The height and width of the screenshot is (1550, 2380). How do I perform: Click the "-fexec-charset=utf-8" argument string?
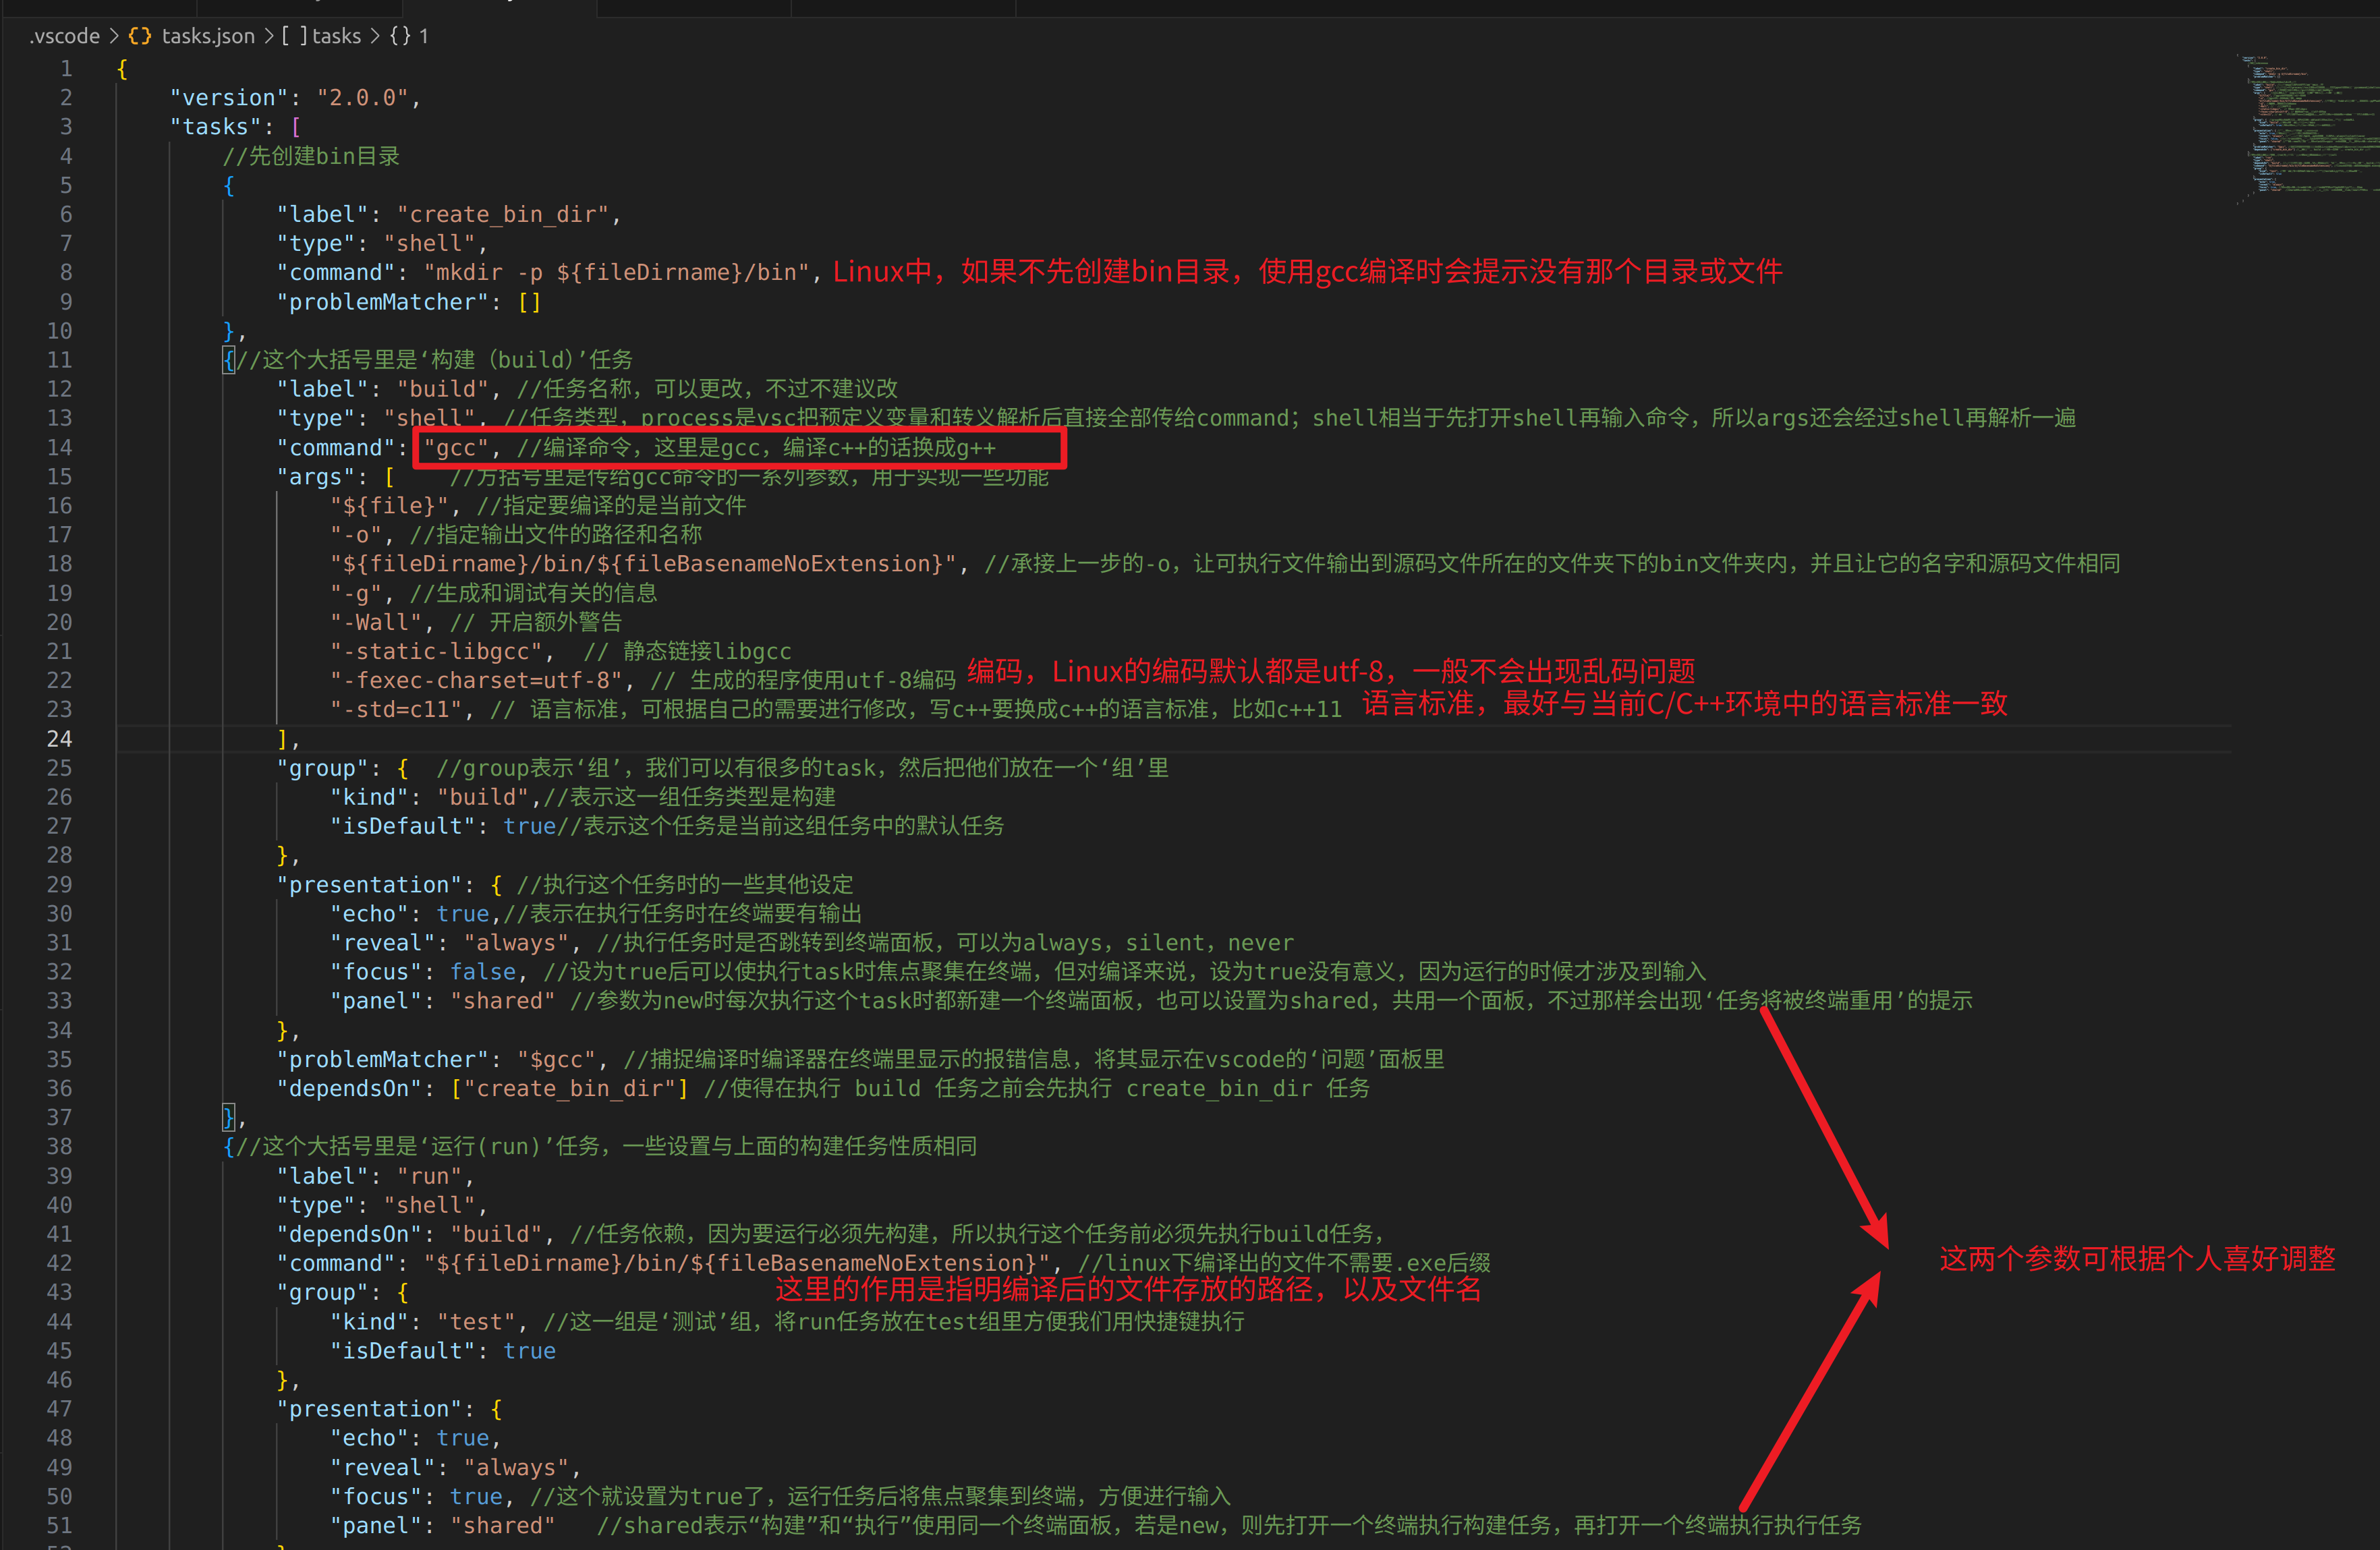pyautogui.click(x=476, y=681)
